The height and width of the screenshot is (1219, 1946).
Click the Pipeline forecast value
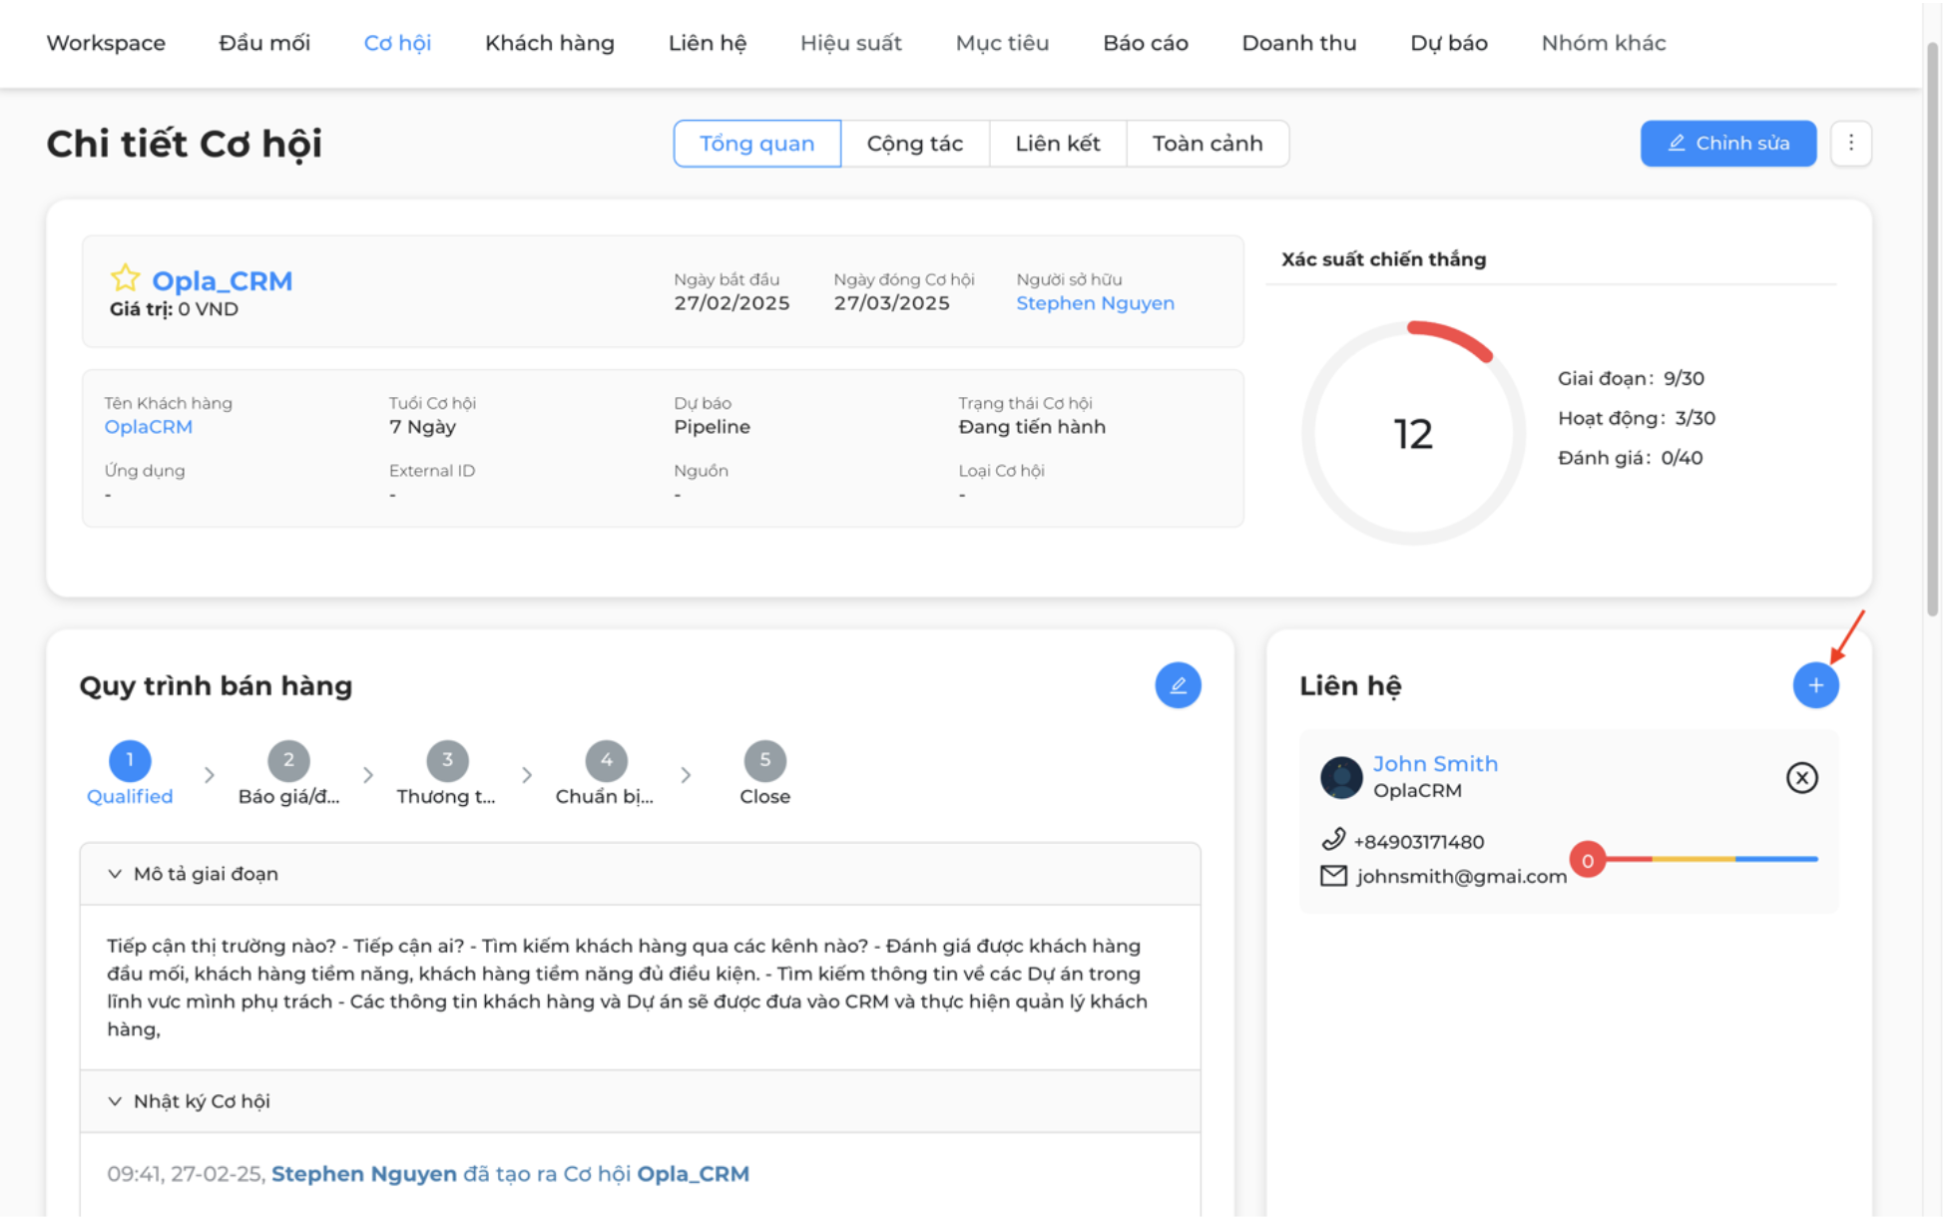tap(712, 427)
